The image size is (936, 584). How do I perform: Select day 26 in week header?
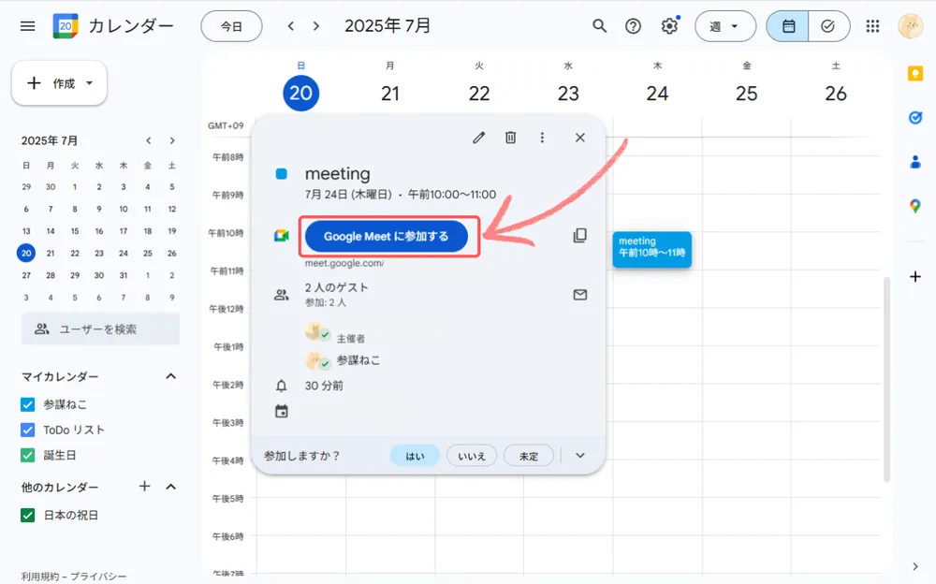[x=836, y=94]
